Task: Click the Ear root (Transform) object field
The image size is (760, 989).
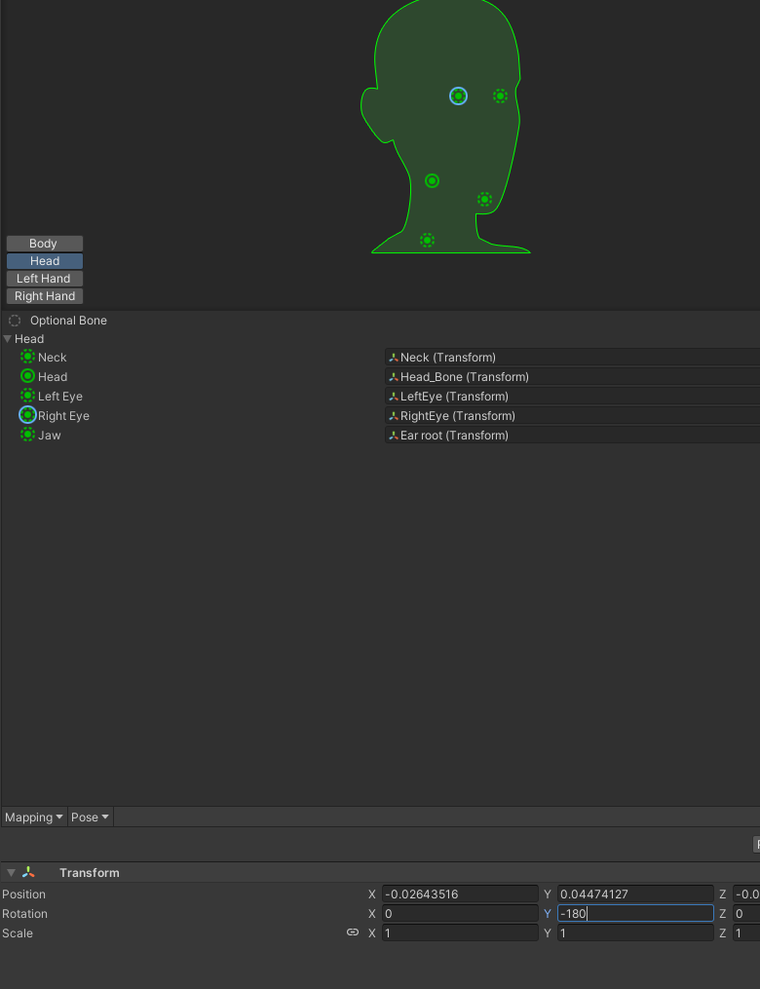Action: point(572,436)
